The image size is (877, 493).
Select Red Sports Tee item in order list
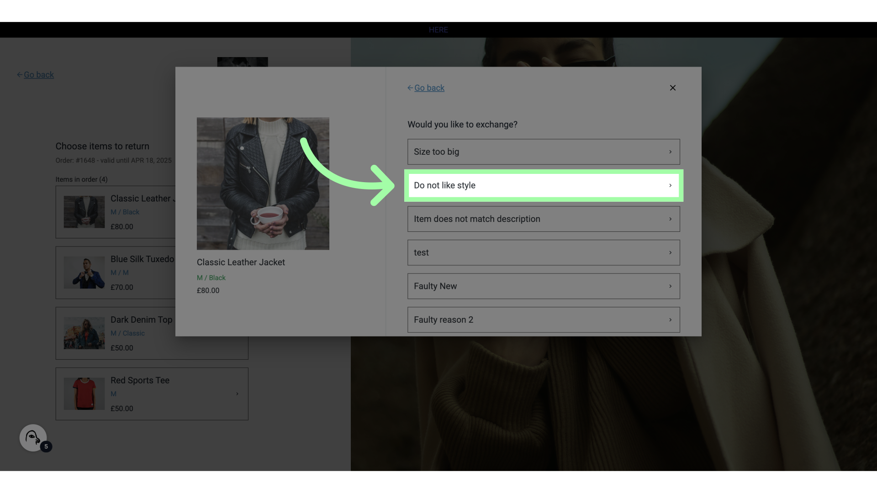[152, 394]
